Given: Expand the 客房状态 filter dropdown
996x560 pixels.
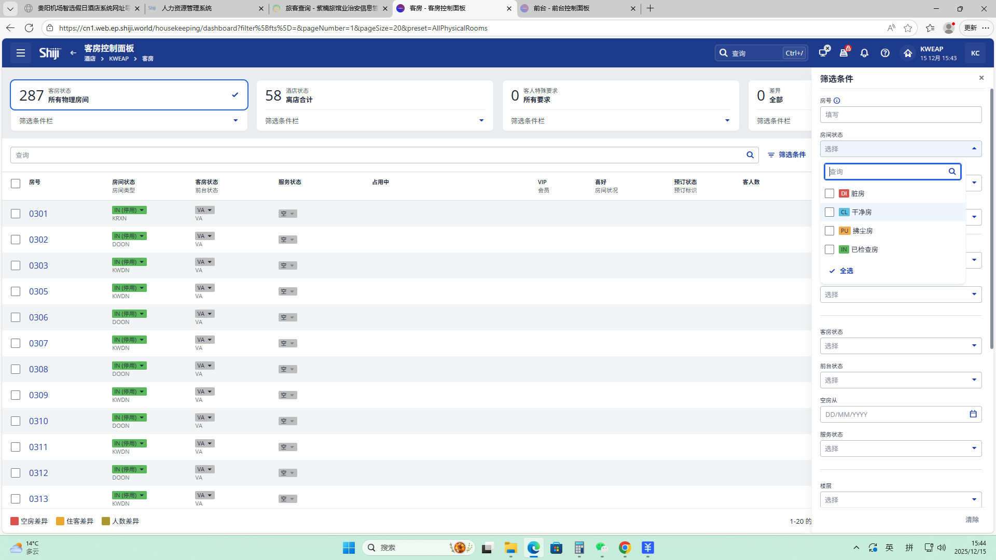Looking at the screenshot, I should coord(901,346).
